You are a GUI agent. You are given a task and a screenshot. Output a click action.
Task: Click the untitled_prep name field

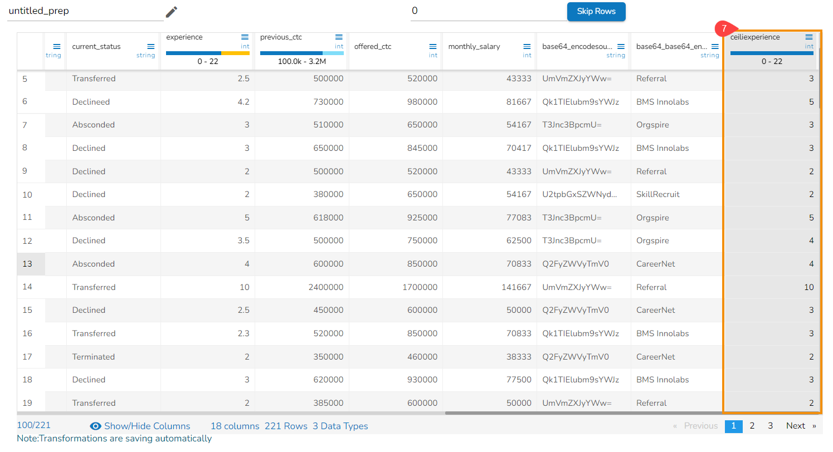pos(85,11)
